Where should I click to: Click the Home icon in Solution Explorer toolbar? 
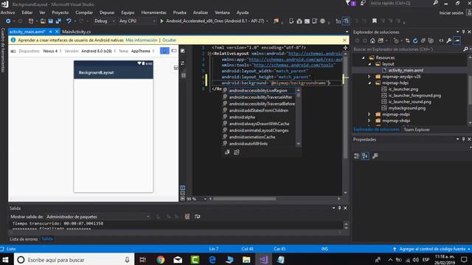pyautogui.click(x=372, y=40)
